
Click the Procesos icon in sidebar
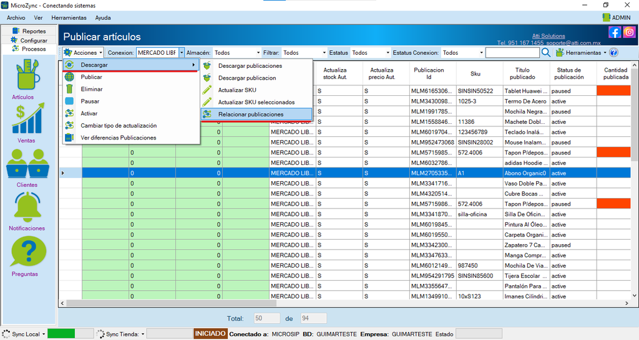16,49
